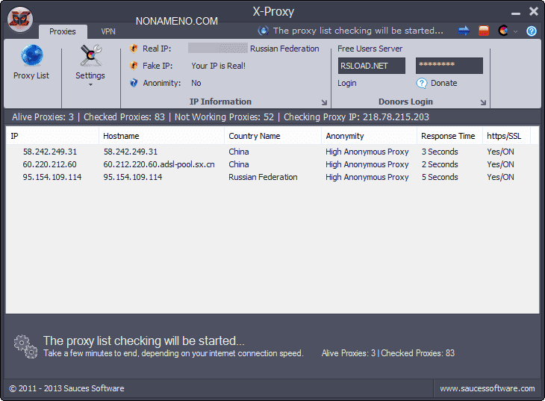The height and width of the screenshot is (401, 545).
Task: Click the X-Proxy mask application logo
Action: [x=20, y=19]
